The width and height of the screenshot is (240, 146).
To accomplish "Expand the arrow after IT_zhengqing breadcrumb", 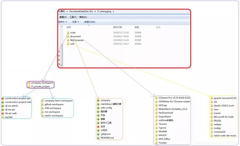I will (113, 12).
